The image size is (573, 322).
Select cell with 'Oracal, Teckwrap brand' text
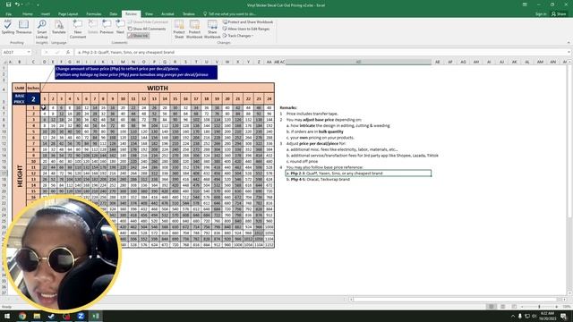pyautogui.click(x=318, y=179)
